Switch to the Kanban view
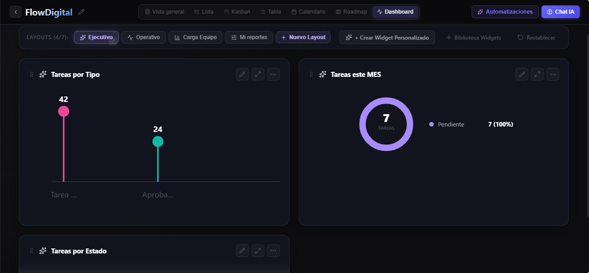Viewport: 589px width, 273px height. (x=237, y=12)
